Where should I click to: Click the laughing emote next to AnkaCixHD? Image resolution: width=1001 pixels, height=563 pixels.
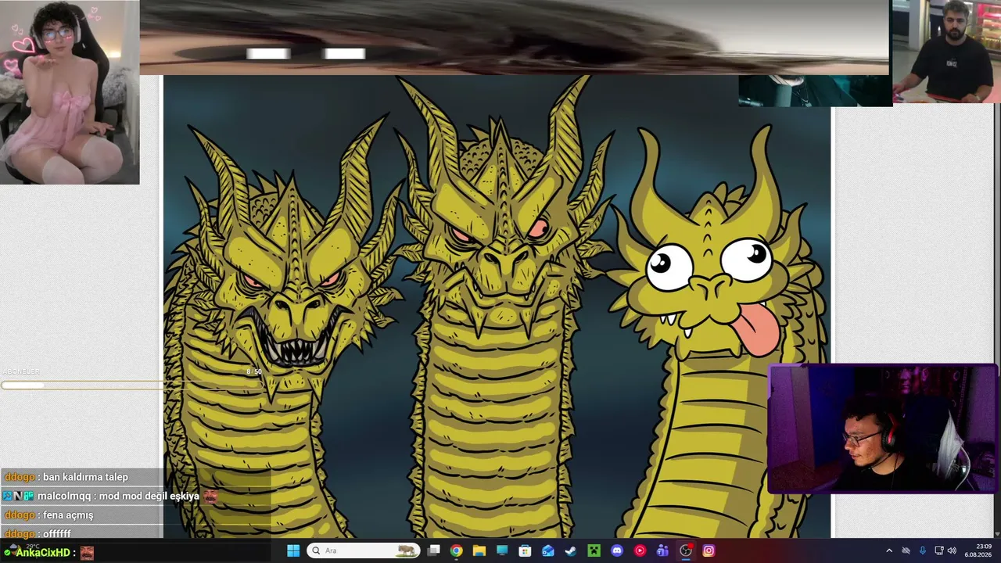[87, 553]
